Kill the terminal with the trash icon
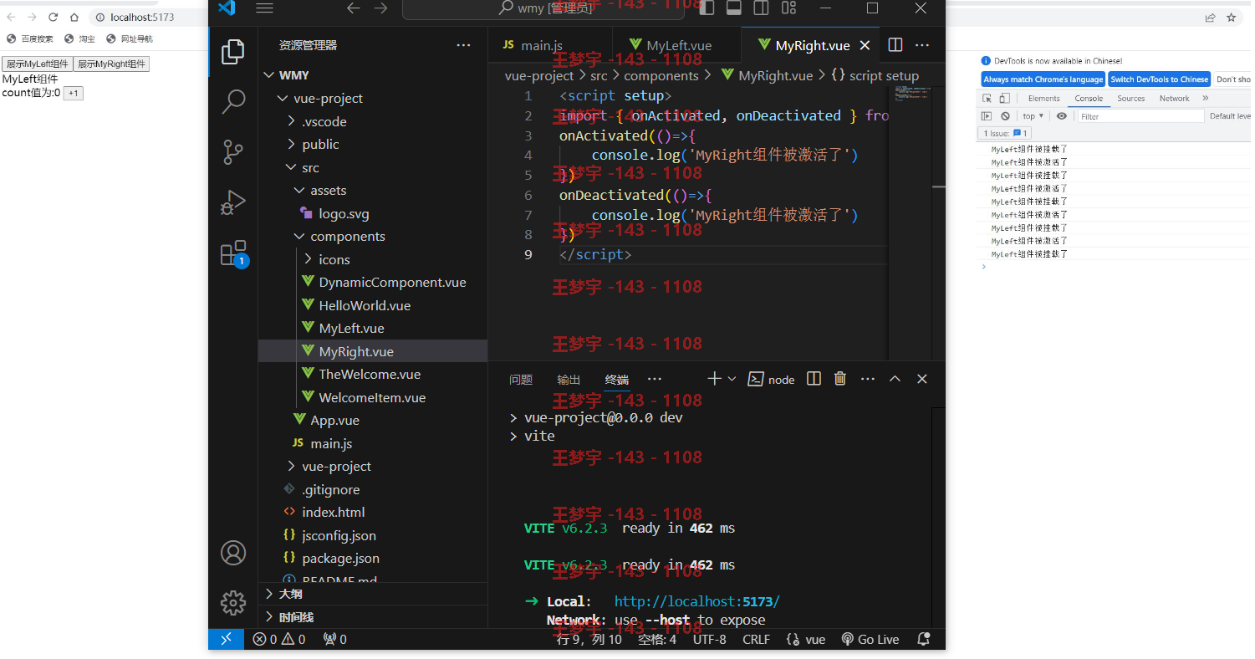The height and width of the screenshot is (659, 1255). (x=840, y=379)
